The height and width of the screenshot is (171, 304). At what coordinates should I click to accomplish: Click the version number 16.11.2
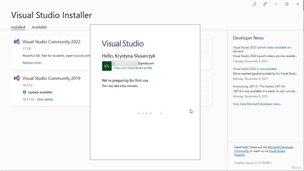click(x=28, y=85)
